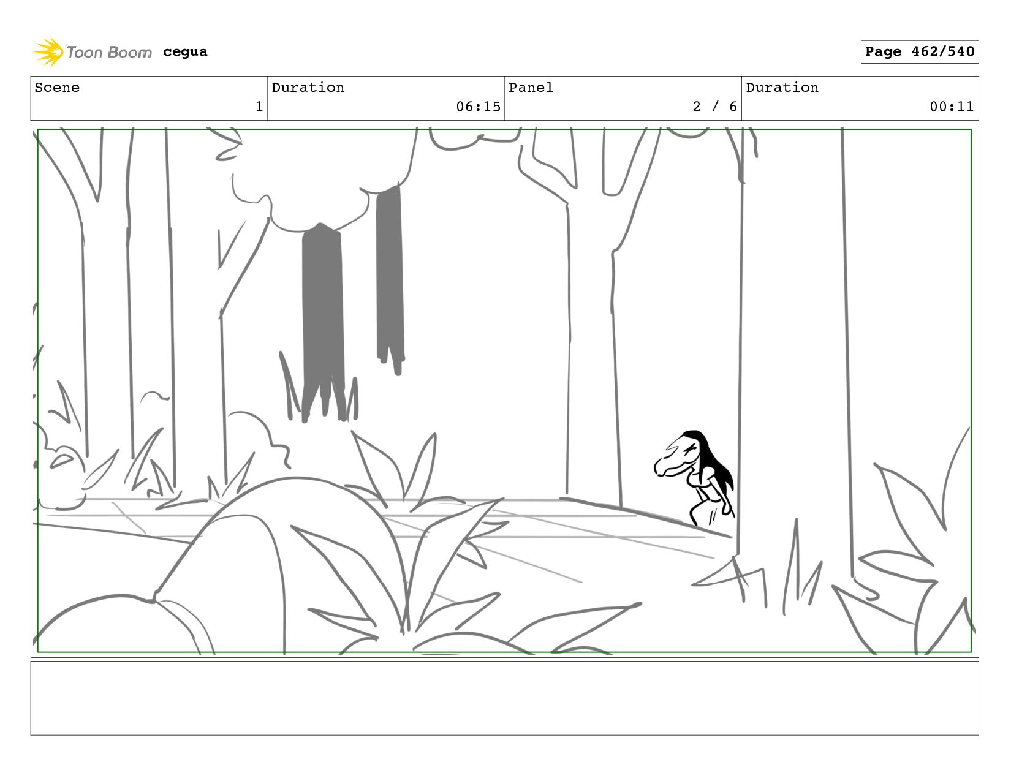The height and width of the screenshot is (781, 1011).
Task: Select the project name 'cegua'
Action: pyautogui.click(x=185, y=52)
